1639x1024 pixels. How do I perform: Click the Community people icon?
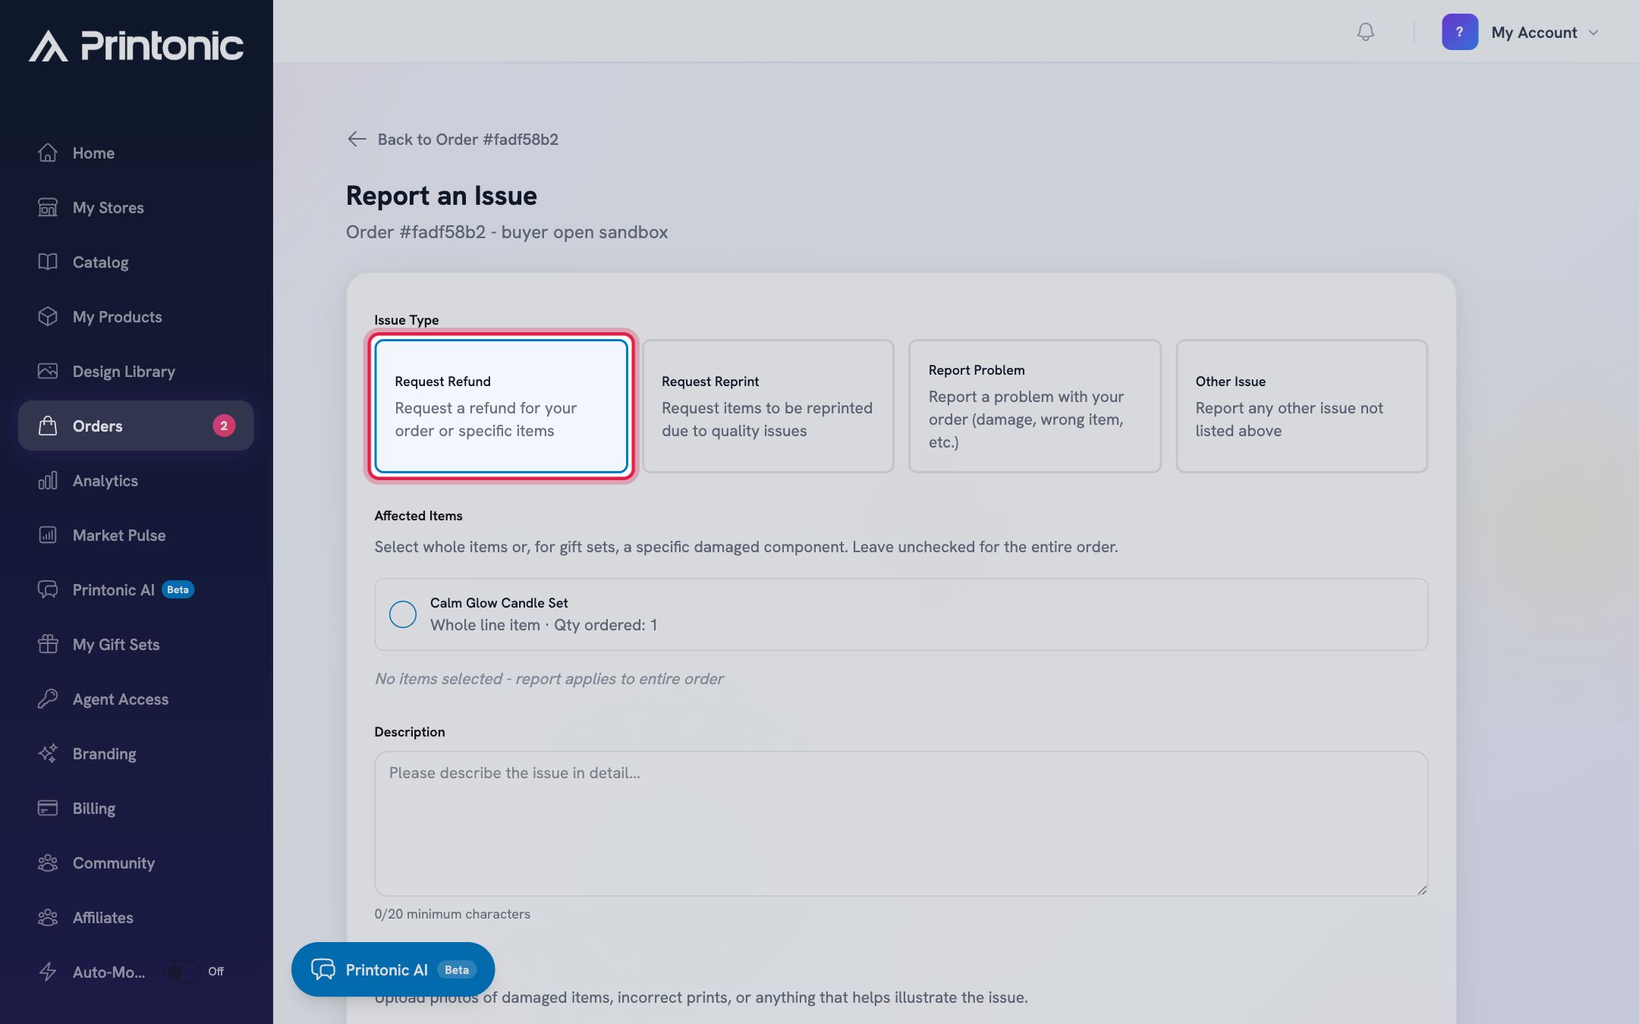48,862
